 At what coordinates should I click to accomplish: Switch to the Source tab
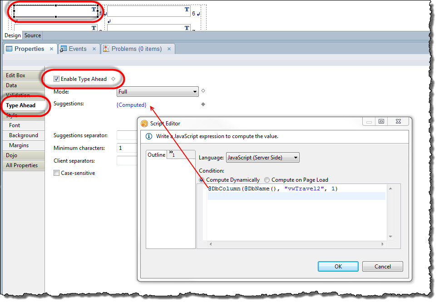coord(33,35)
